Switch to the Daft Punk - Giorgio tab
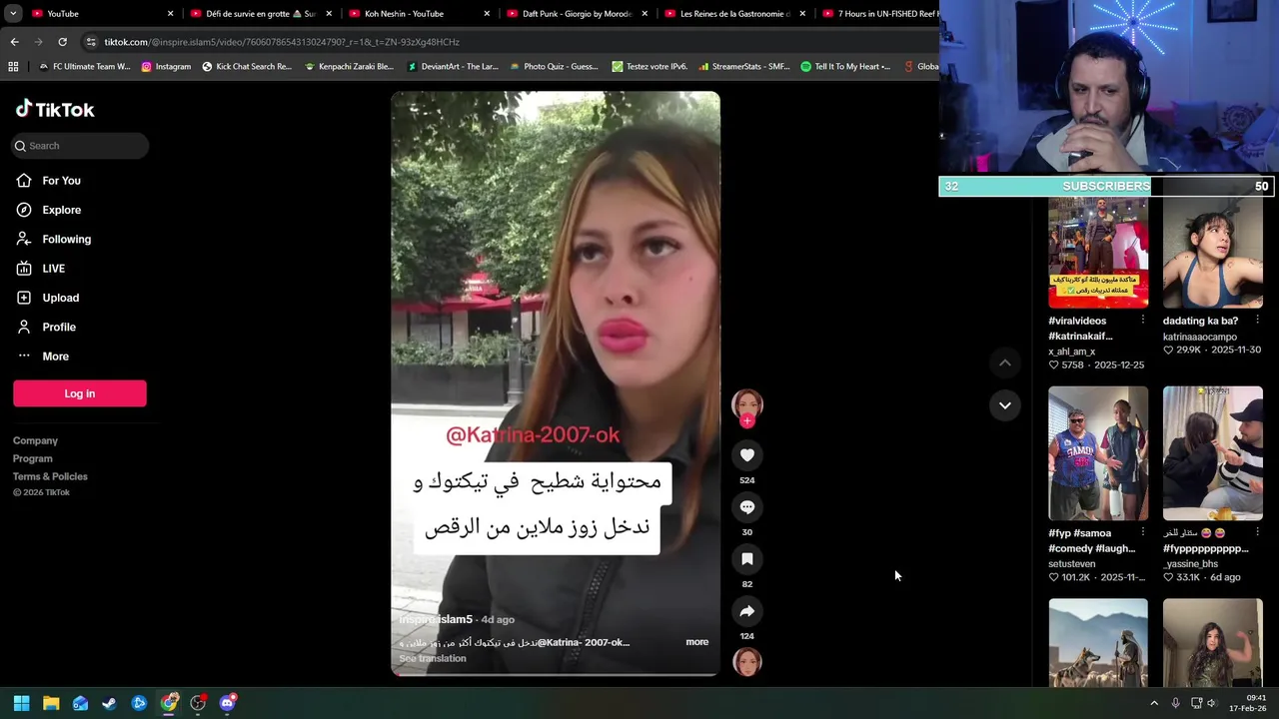The image size is (1279, 719). click(x=577, y=14)
